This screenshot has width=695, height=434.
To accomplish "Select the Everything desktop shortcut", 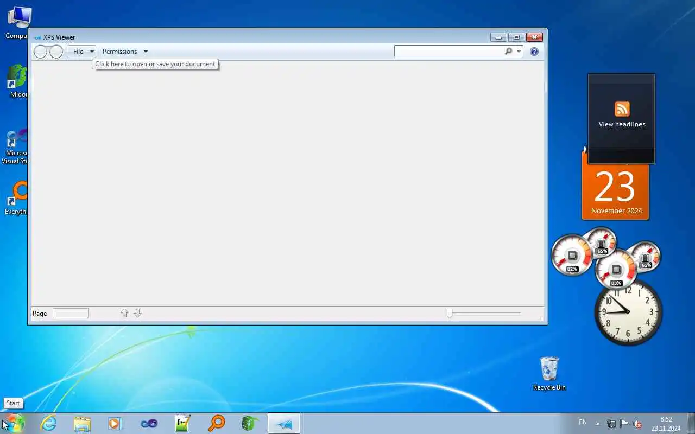I will 16,198.
